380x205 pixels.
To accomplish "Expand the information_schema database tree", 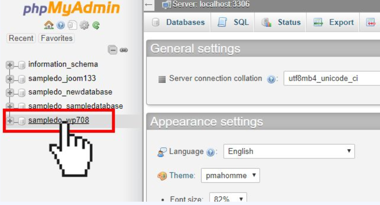I will click(x=9, y=65).
